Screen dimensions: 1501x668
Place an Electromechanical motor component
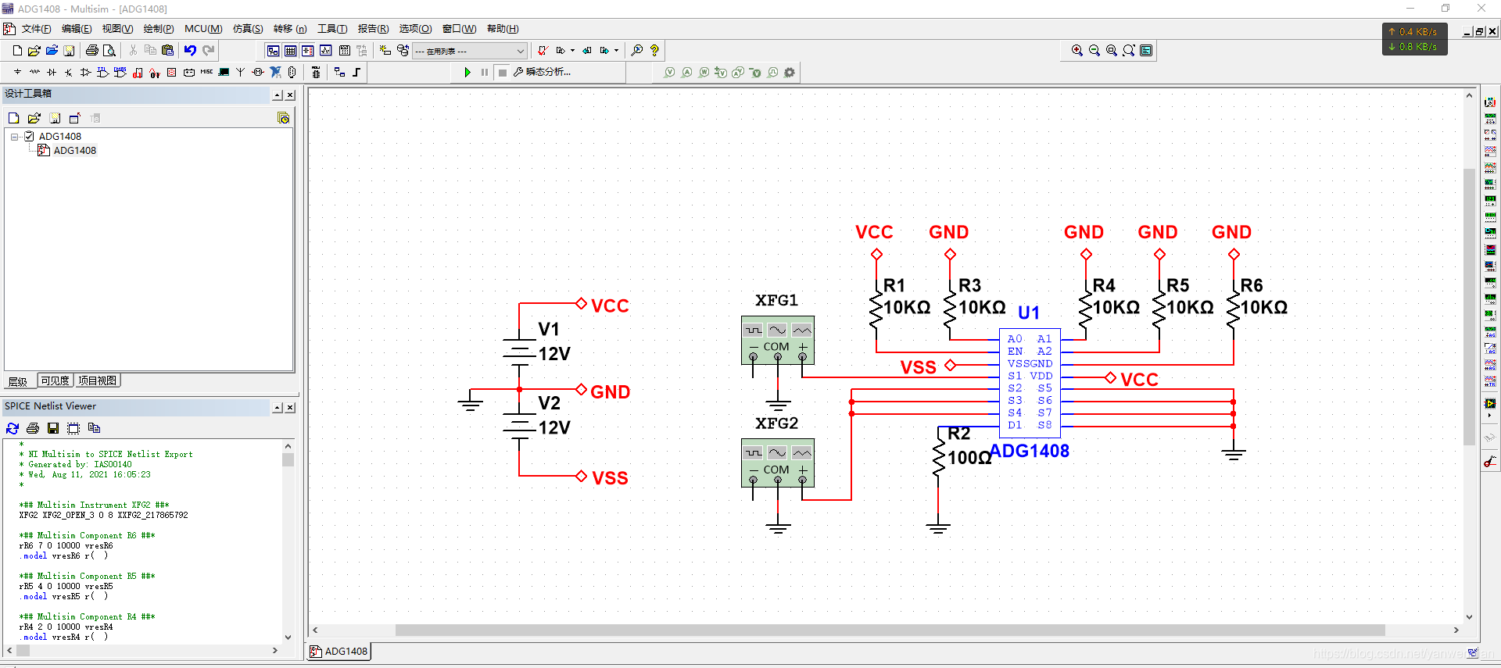258,72
